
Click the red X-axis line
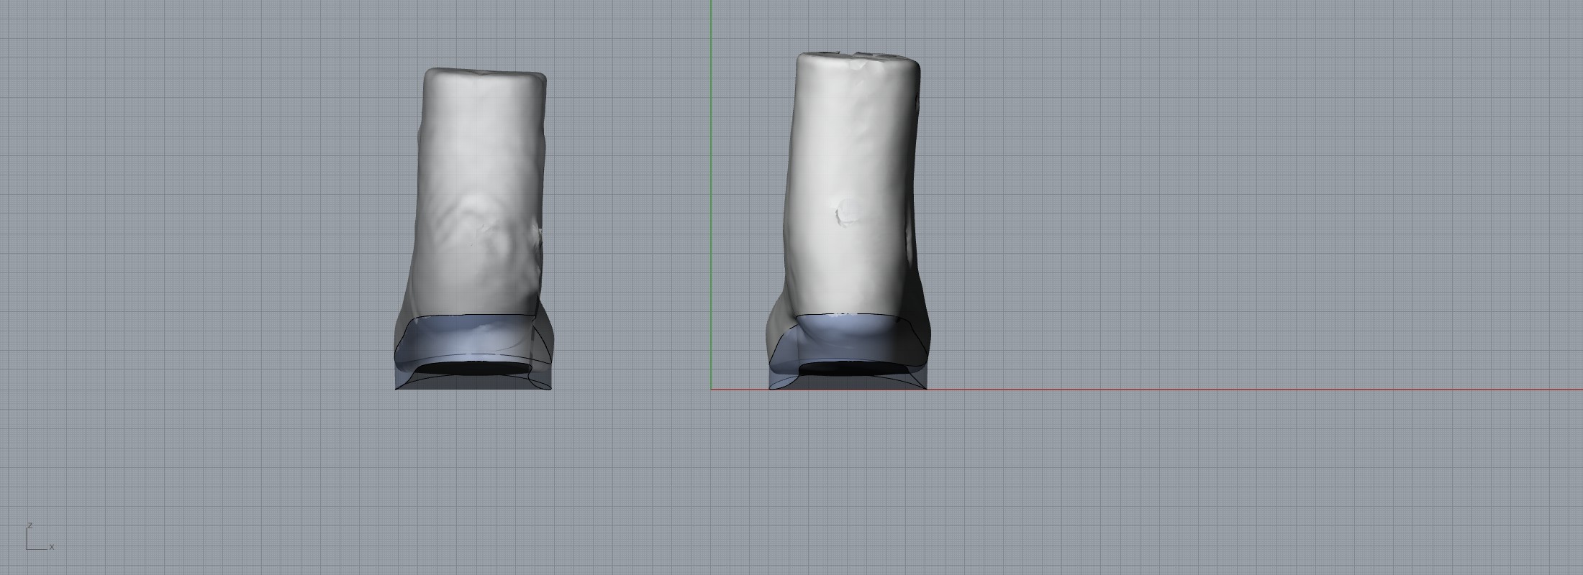pos(1223,390)
